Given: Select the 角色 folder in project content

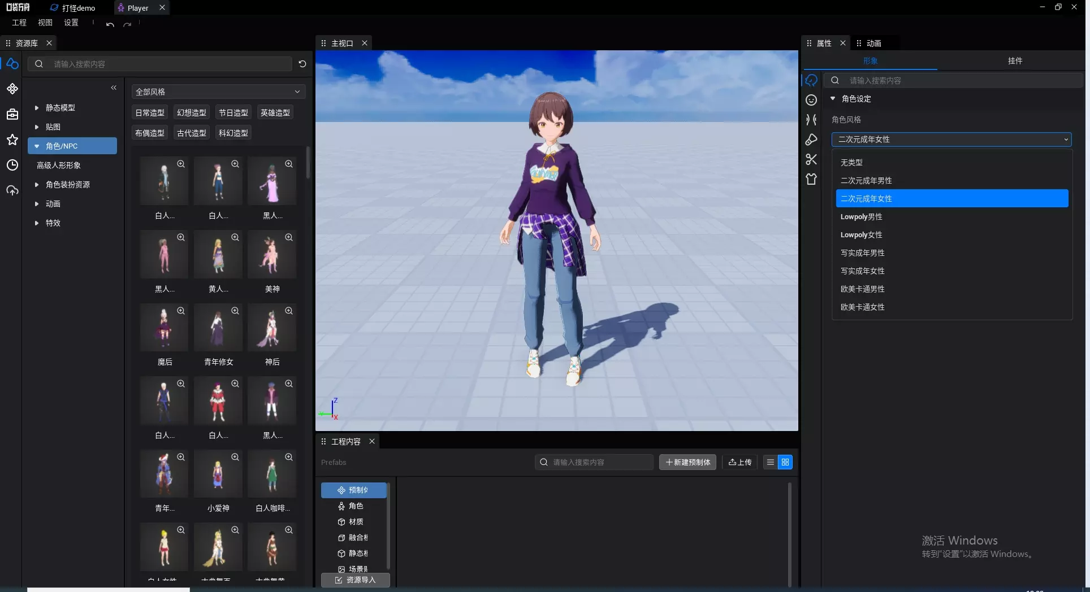Looking at the screenshot, I should pos(354,506).
